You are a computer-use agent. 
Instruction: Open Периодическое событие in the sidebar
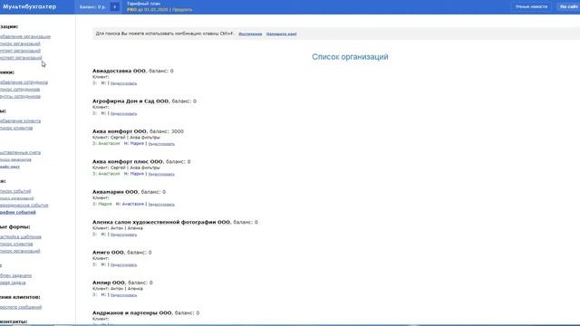(x=24, y=206)
